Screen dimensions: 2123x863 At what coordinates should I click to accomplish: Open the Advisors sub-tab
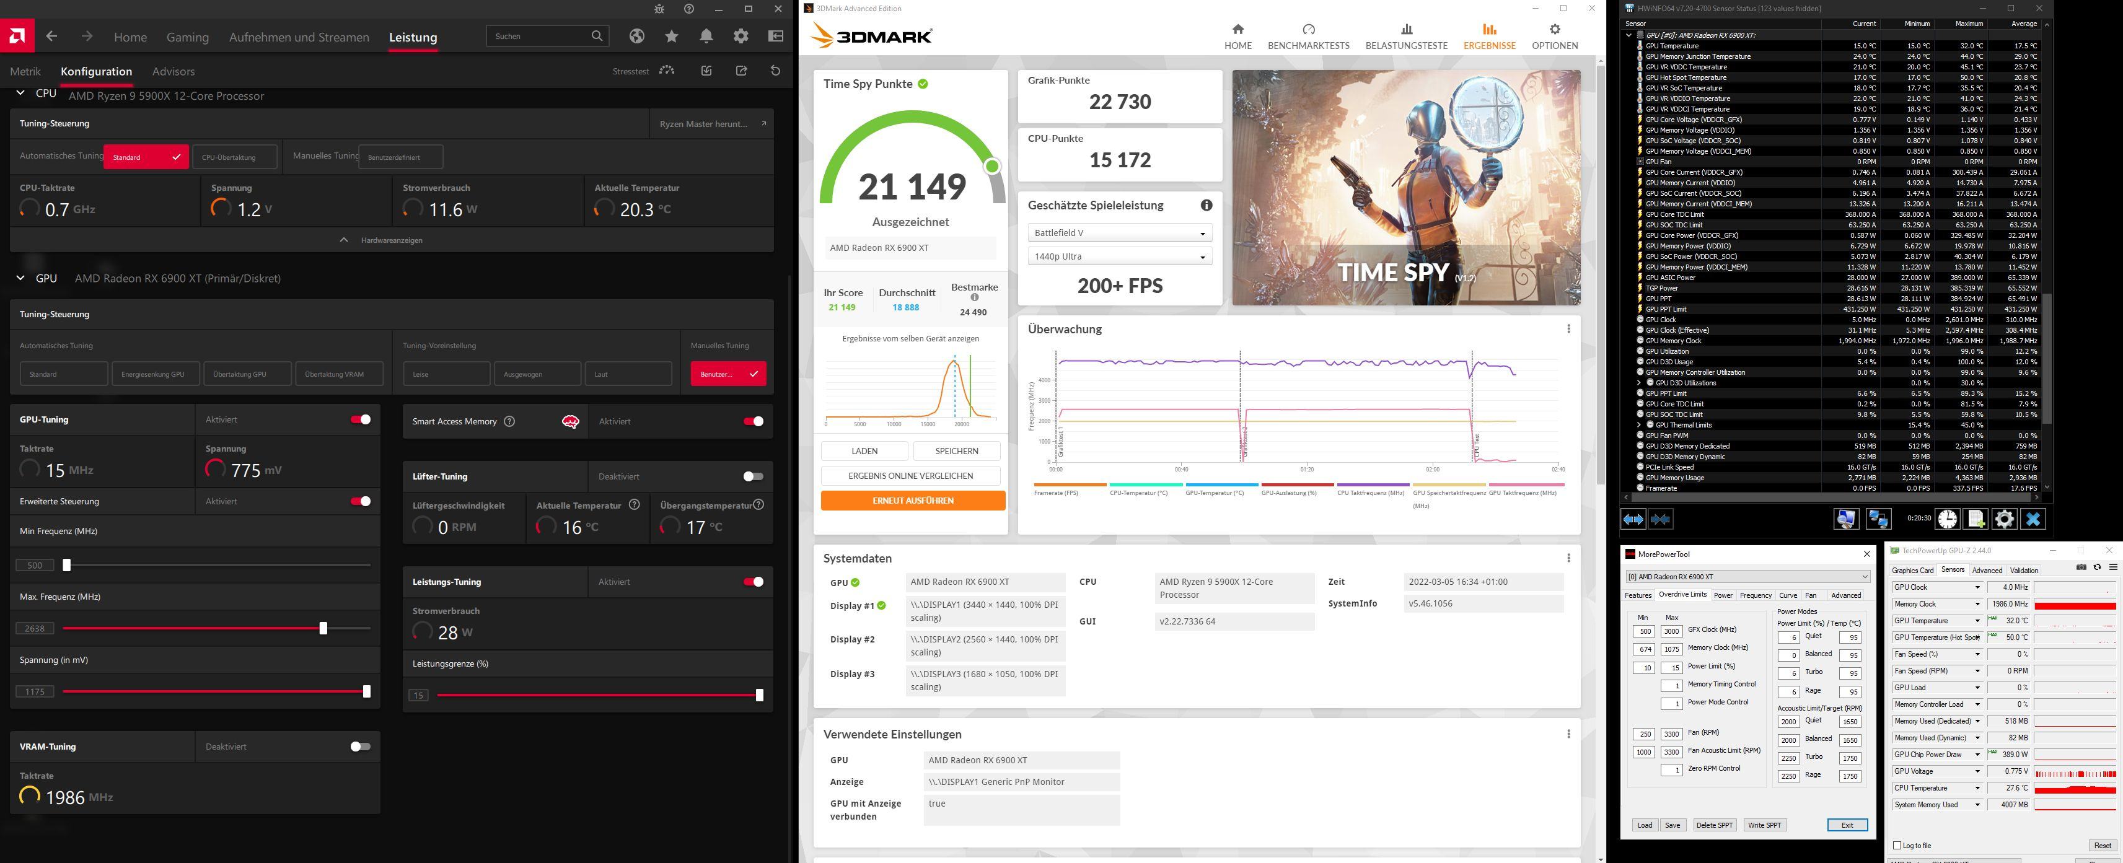point(173,72)
